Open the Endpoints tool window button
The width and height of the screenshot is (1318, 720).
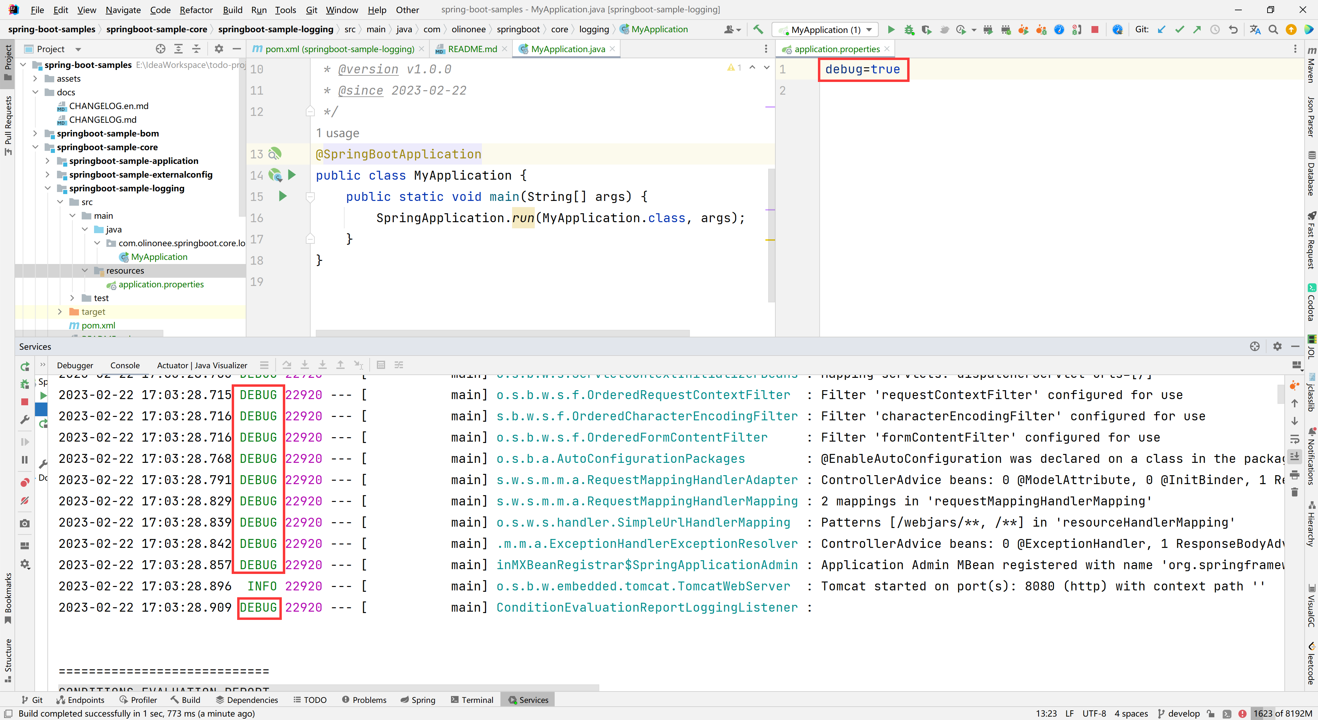80,700
